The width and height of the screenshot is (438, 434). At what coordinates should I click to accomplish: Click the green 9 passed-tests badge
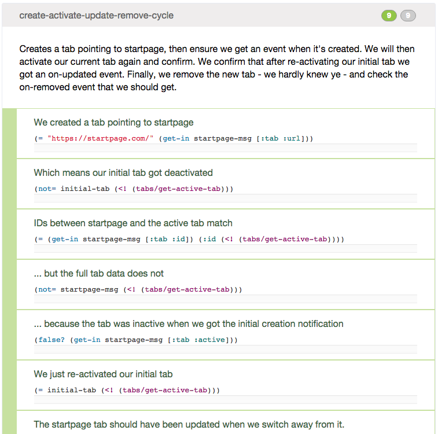pos(389,16)
